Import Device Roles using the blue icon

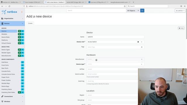pos(22,37)
